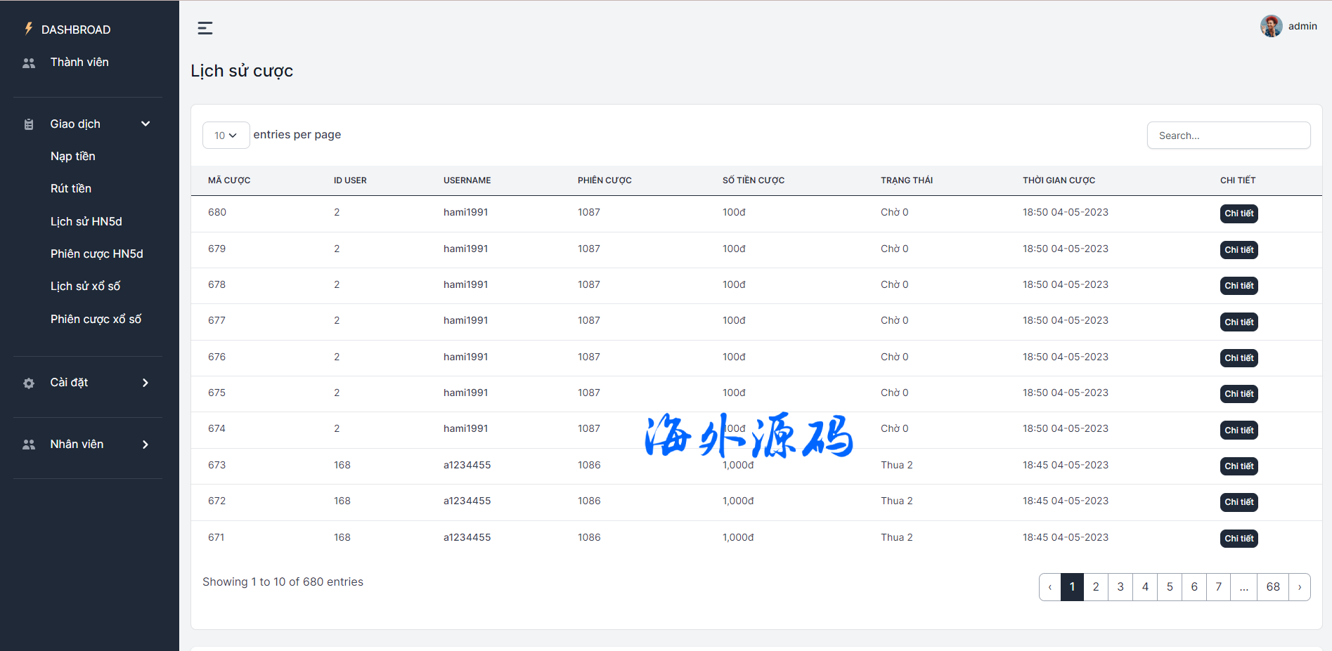
Task: Collapse the Giao dịch menu chevron
Action: point(146,124)
